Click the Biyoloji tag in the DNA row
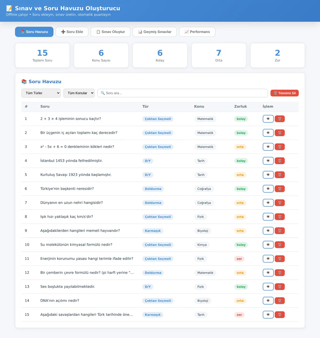 click(203, 301)
